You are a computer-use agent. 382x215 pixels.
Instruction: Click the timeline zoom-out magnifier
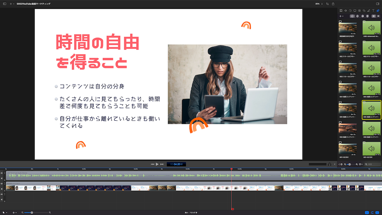tap(23, 213)
